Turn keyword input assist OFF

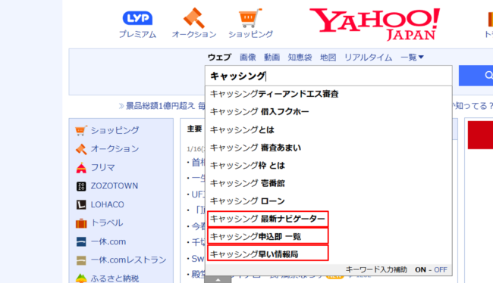click(x=441, y=270)
